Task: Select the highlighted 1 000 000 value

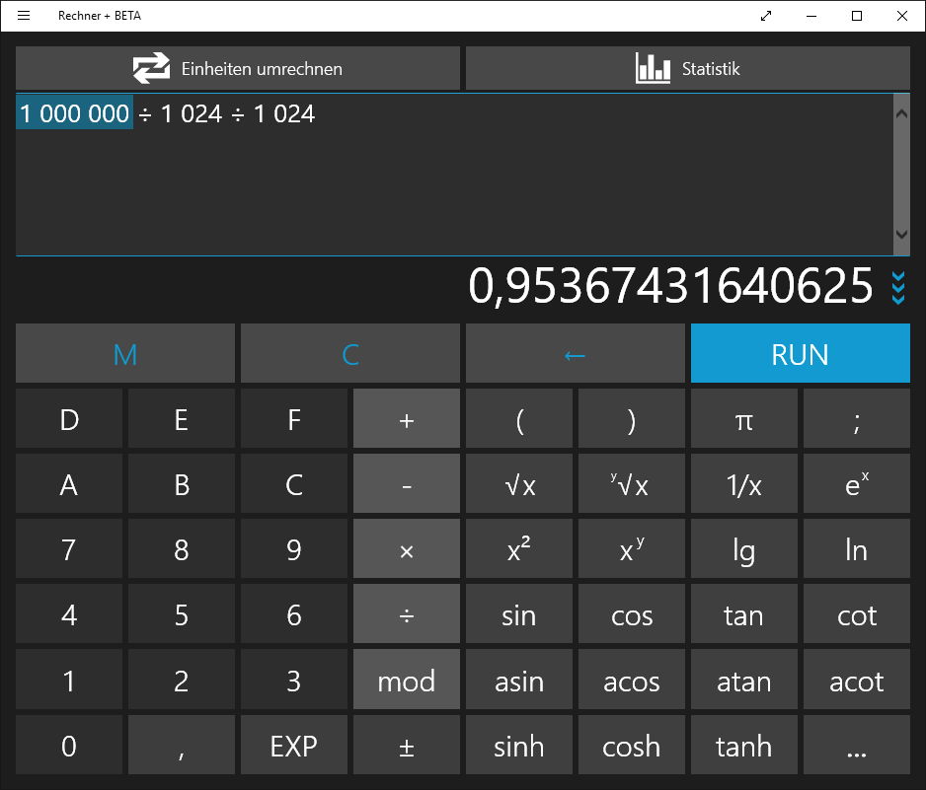Action: pos(75,113)
